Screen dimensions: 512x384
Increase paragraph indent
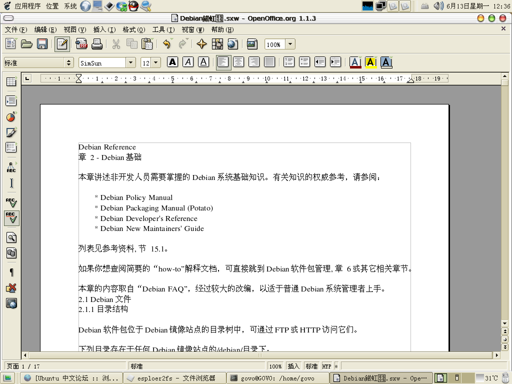335,62
